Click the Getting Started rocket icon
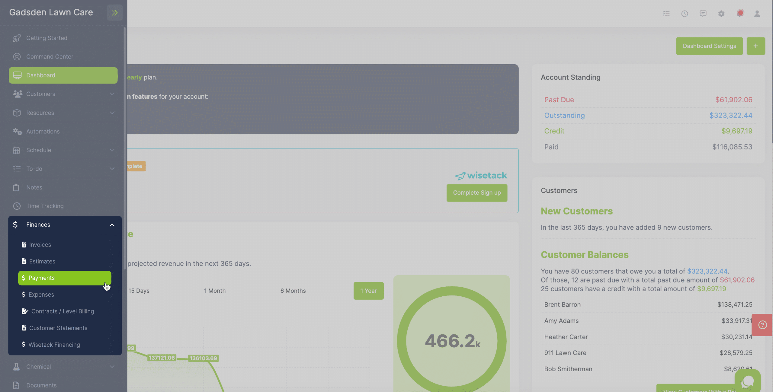The height and width of the screenshot is (392, 773). (x=17, y=38)
